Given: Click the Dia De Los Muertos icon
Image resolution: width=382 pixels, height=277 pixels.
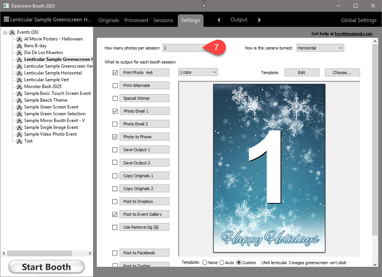Looking at the screenshot, I should 19,53.
